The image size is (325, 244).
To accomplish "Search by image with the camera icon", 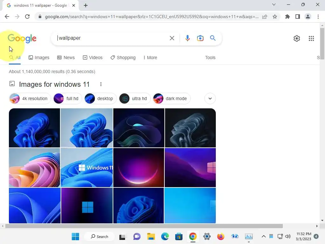I will pos(200,38).
